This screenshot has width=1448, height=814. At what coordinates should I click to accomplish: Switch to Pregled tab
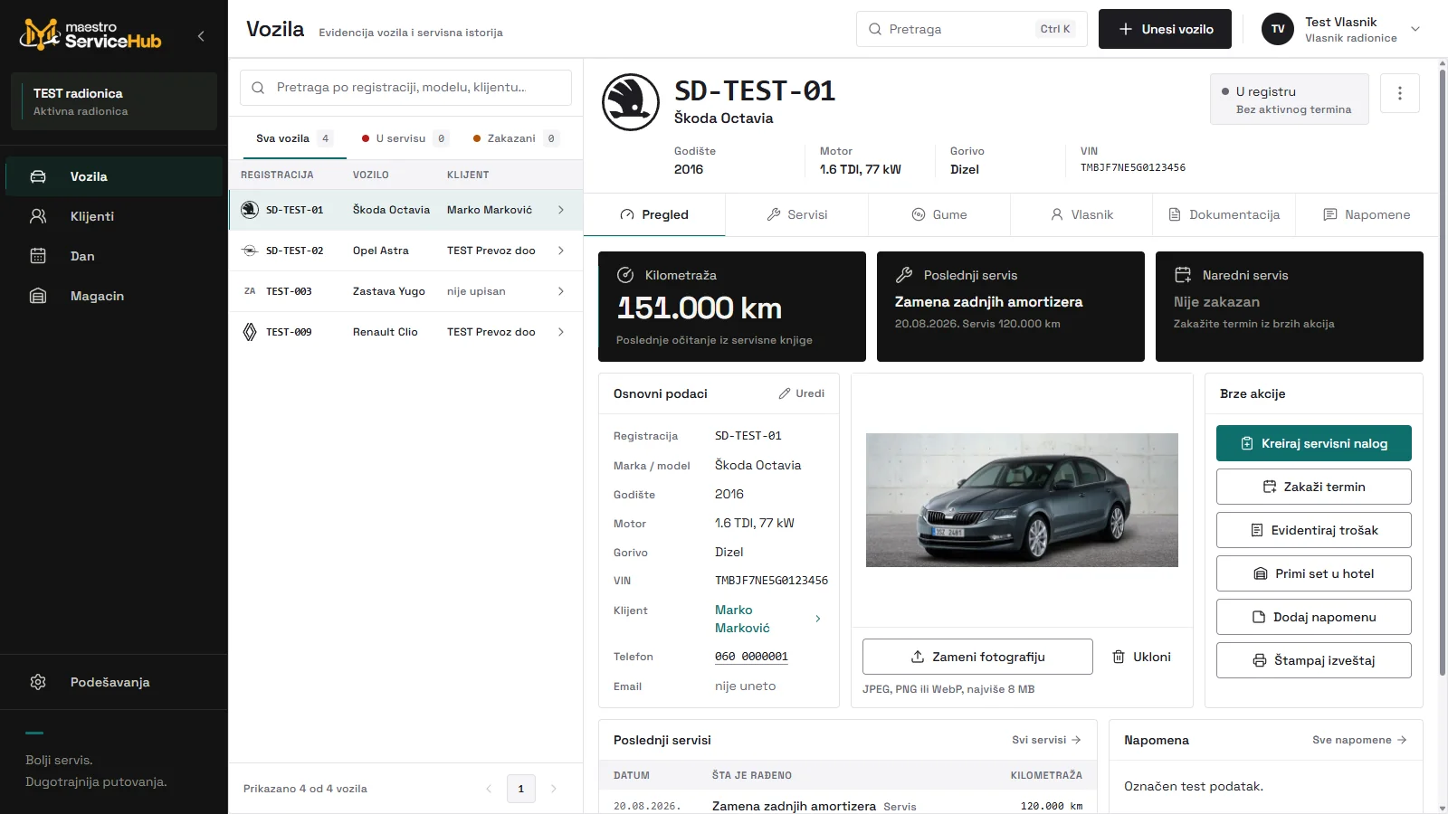tap(654, 215)
